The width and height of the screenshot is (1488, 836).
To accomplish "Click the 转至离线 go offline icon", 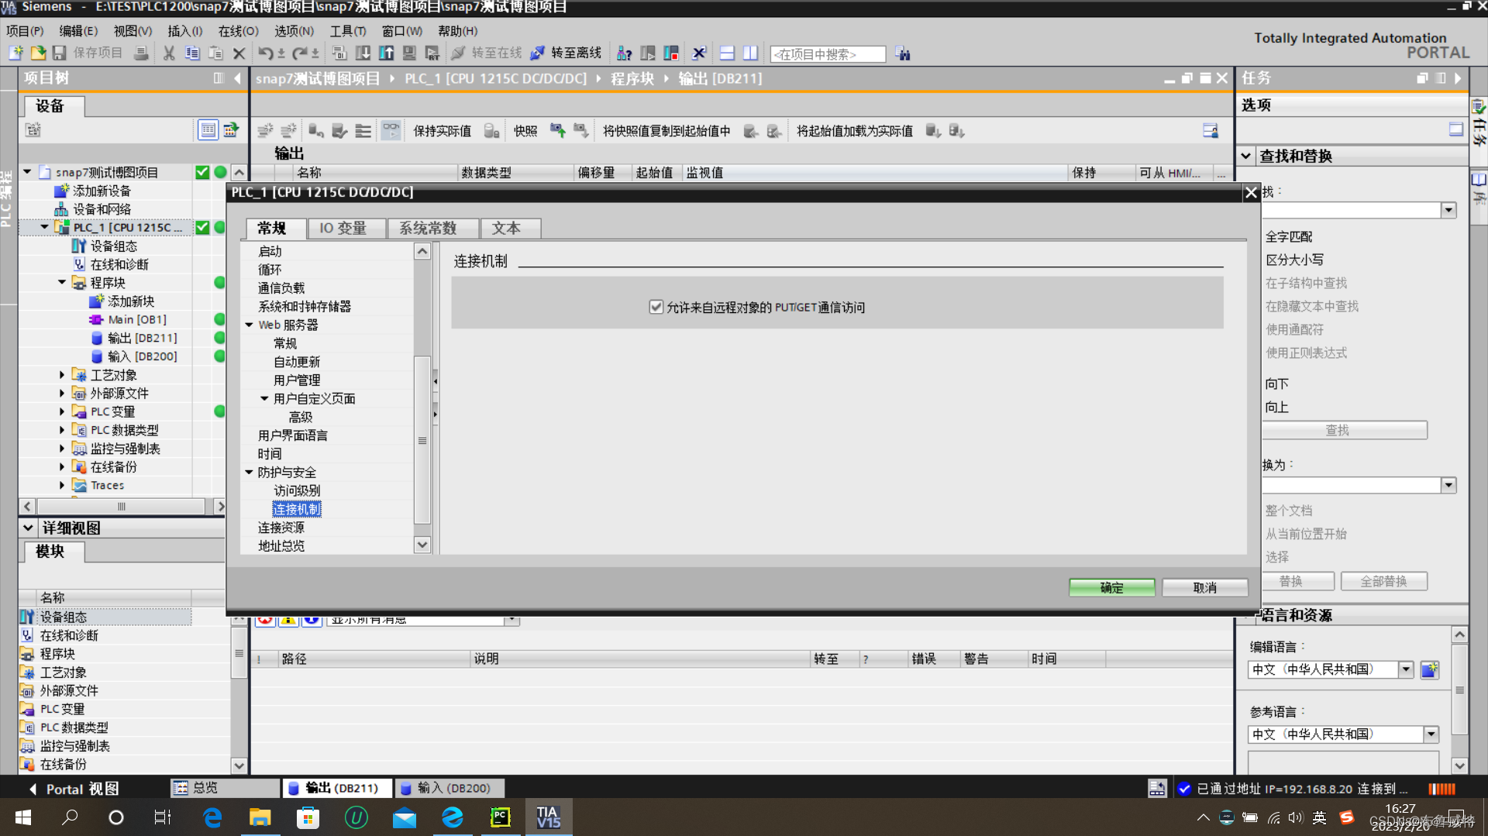I will 537,53.
